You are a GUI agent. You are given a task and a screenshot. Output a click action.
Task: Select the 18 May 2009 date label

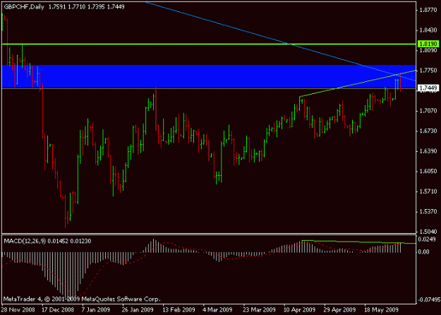tap(381, 309)
